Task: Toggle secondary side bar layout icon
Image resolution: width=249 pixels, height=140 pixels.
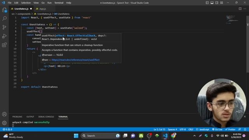Action: click(217, 3)
